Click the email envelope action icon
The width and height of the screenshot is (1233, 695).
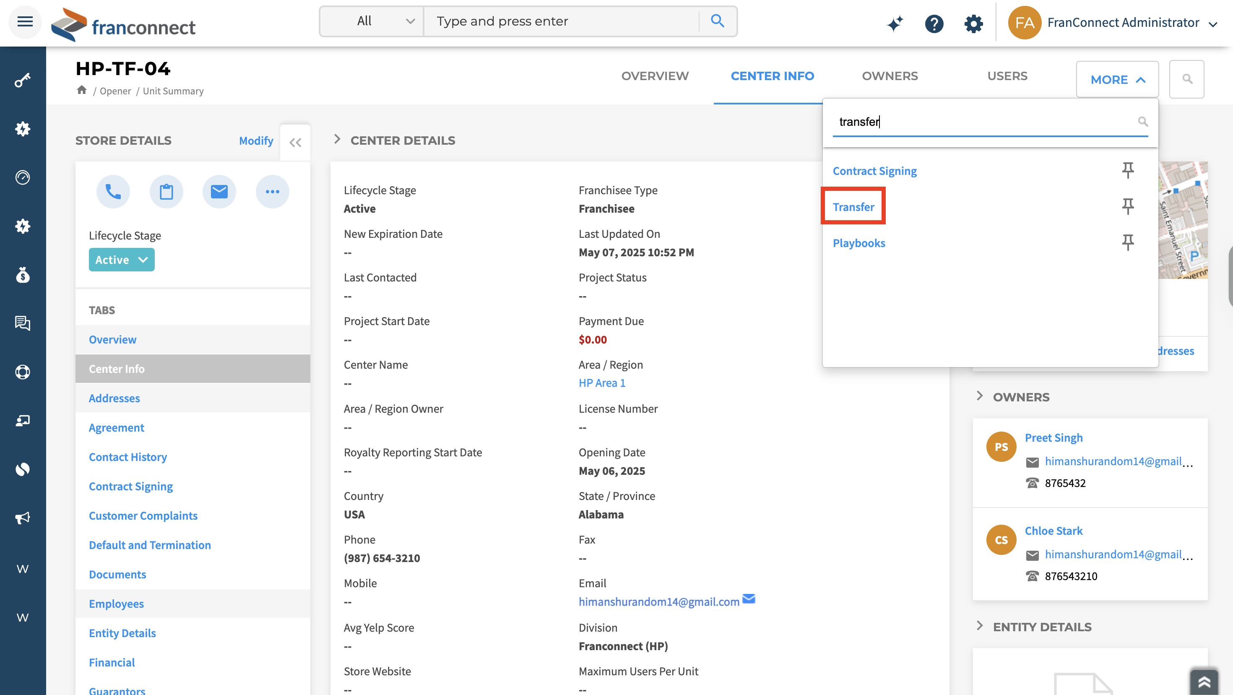(219, 191)
